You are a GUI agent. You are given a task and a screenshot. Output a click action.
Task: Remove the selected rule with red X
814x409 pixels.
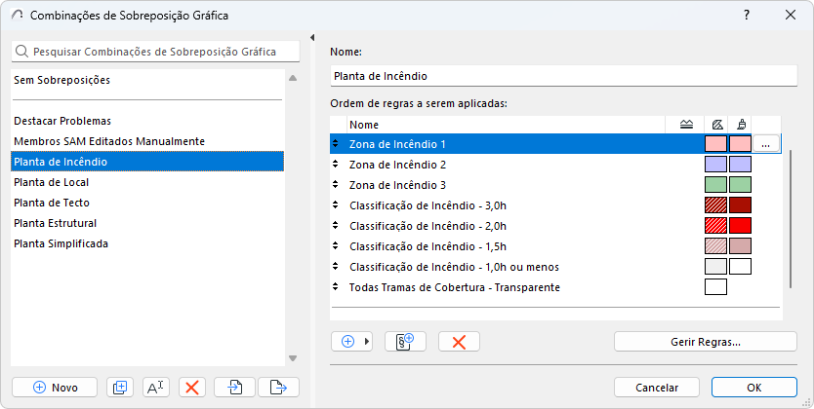click(459, 342)
